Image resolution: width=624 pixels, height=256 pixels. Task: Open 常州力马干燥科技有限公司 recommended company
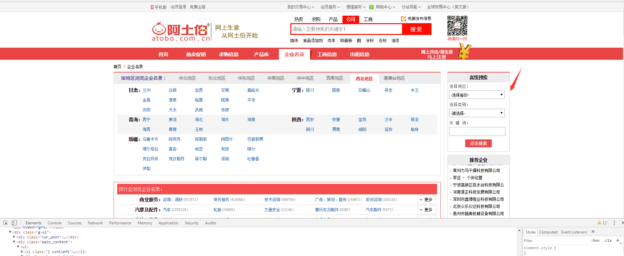click(x=476, y=170)
